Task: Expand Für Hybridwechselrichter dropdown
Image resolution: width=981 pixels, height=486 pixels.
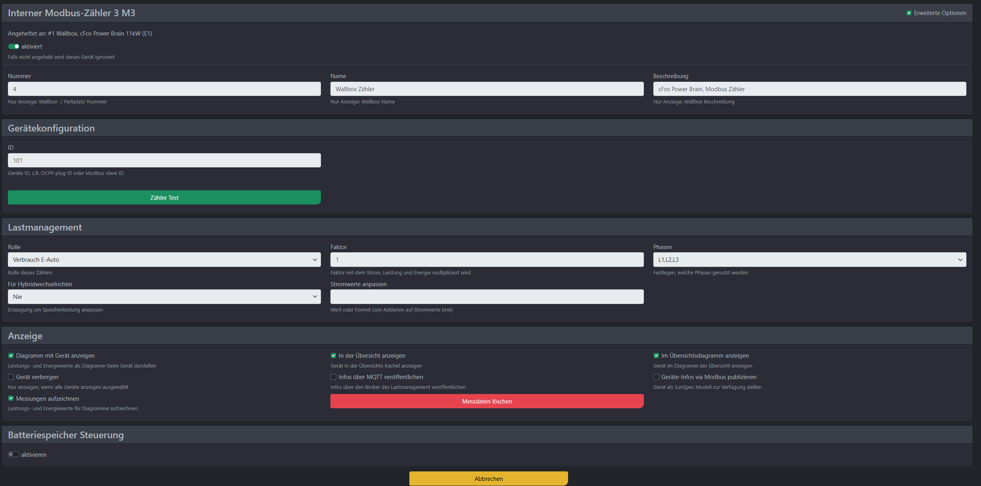Action: 164,297
